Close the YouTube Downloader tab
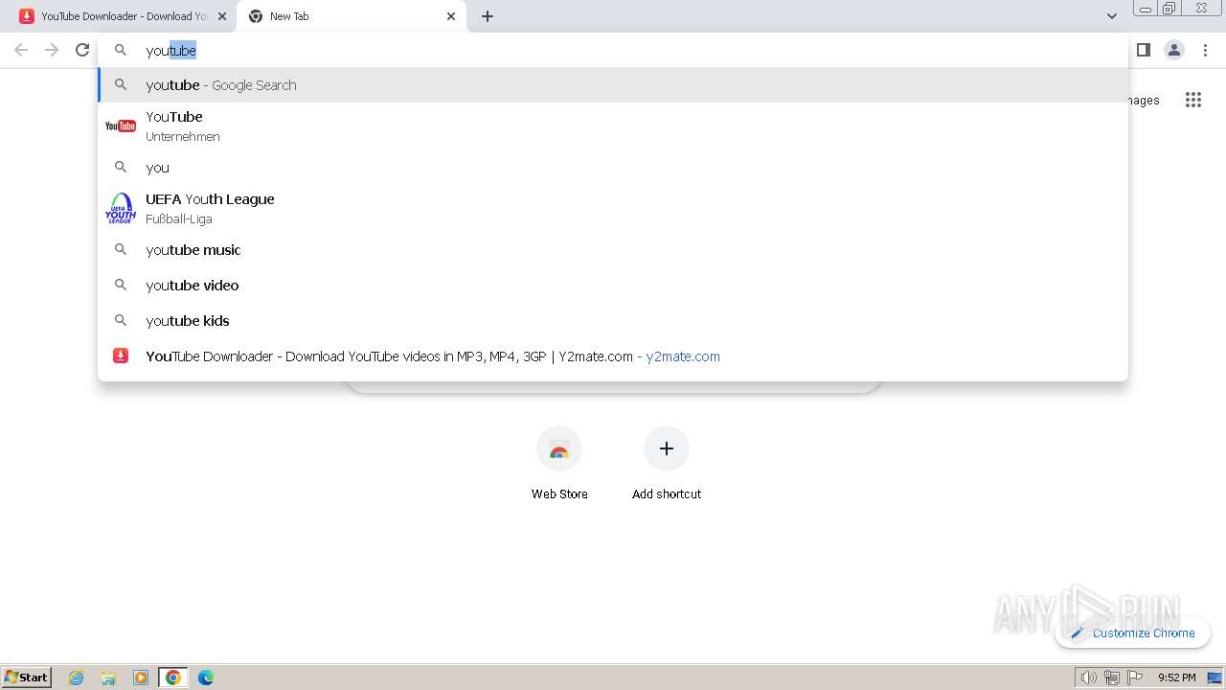The image size is (1226, 690). 222,16
